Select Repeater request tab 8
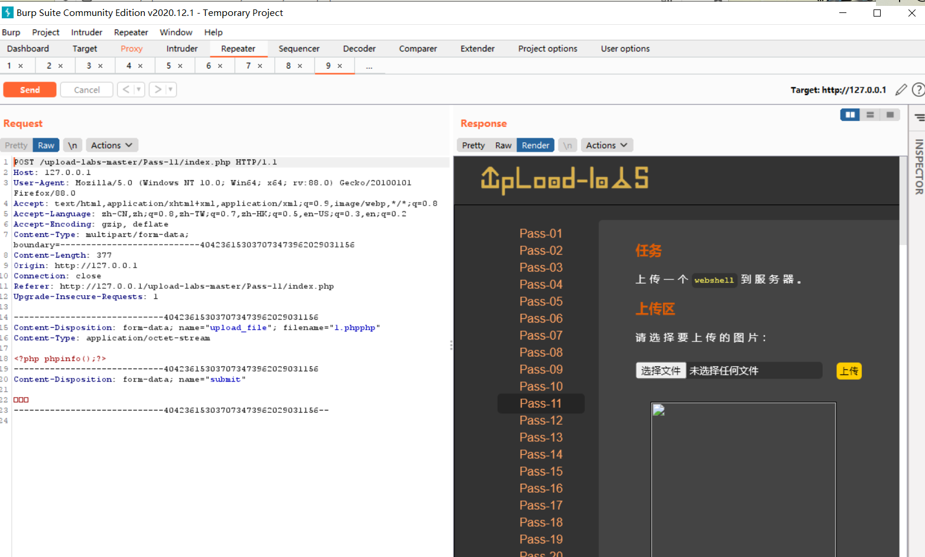Viewport: 925px width, 557px height. click(x=288, y=66)
